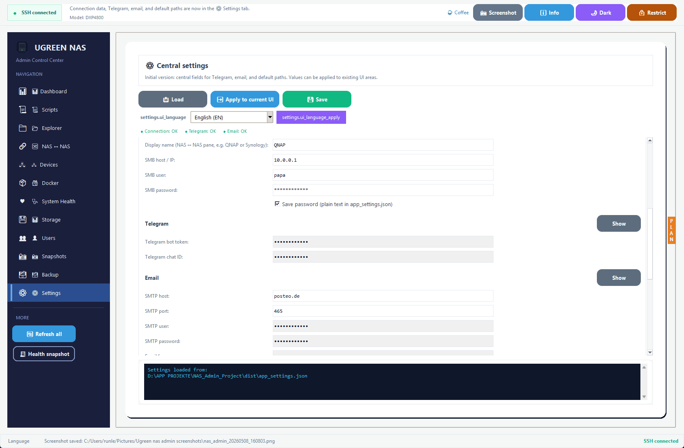Viewport: 684px width, 448px height.
Task: Click the SMTP user field
Action: 383,326
